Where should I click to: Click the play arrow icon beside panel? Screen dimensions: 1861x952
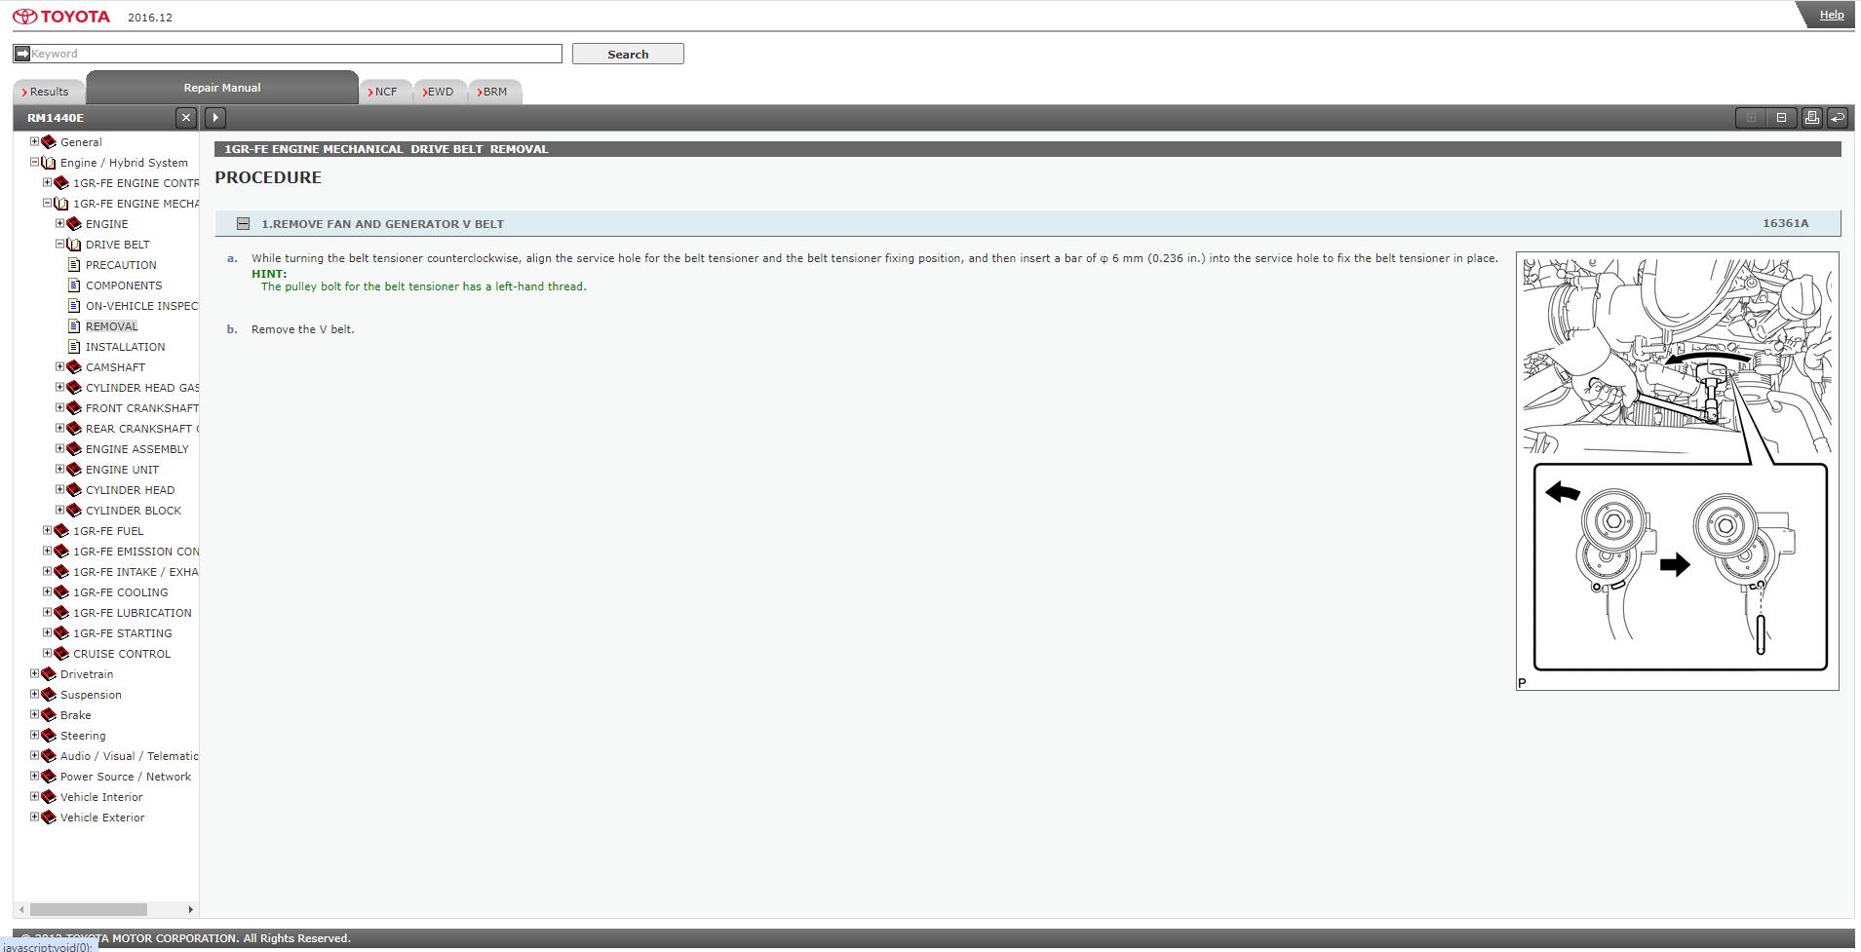(x=215, y=118)
